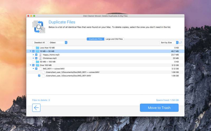
Task: Click the 10 MB — 50 MB folder icon
Action: point(37,51)
